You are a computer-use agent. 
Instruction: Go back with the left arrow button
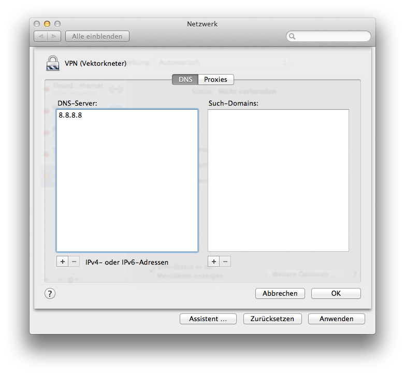click(41, 36)
